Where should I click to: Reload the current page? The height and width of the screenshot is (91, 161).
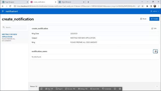point(10,6)
